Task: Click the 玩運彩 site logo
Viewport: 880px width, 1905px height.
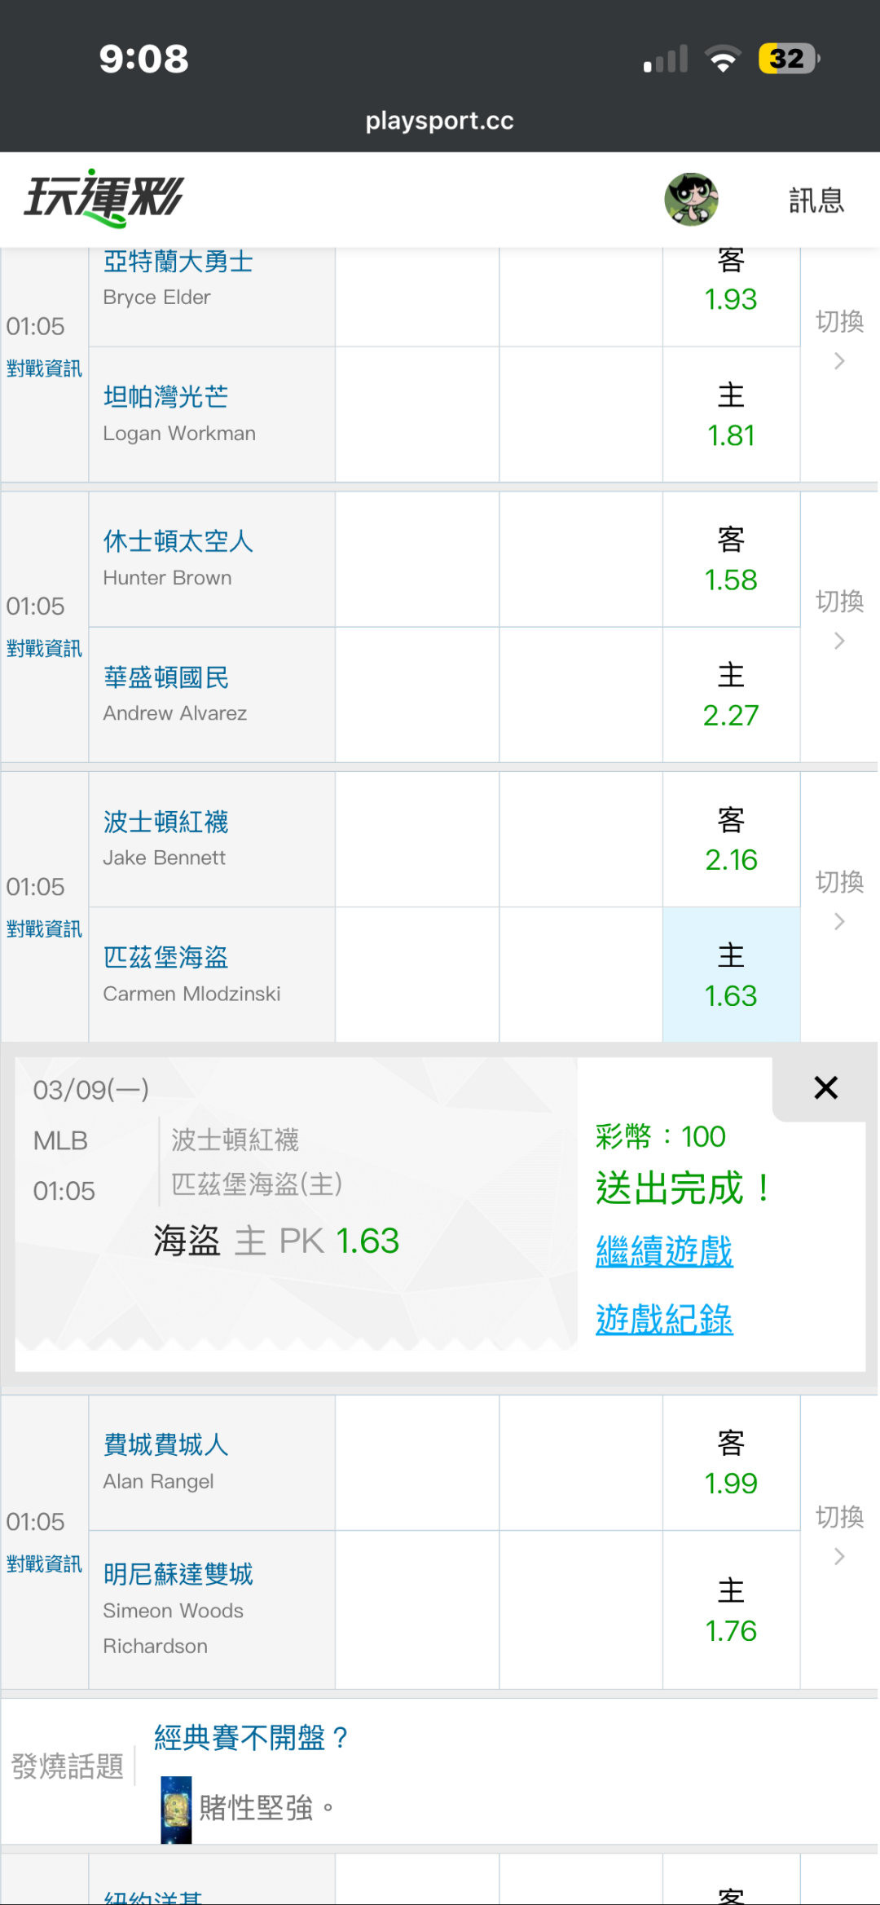Action: [x=103, y=198]
